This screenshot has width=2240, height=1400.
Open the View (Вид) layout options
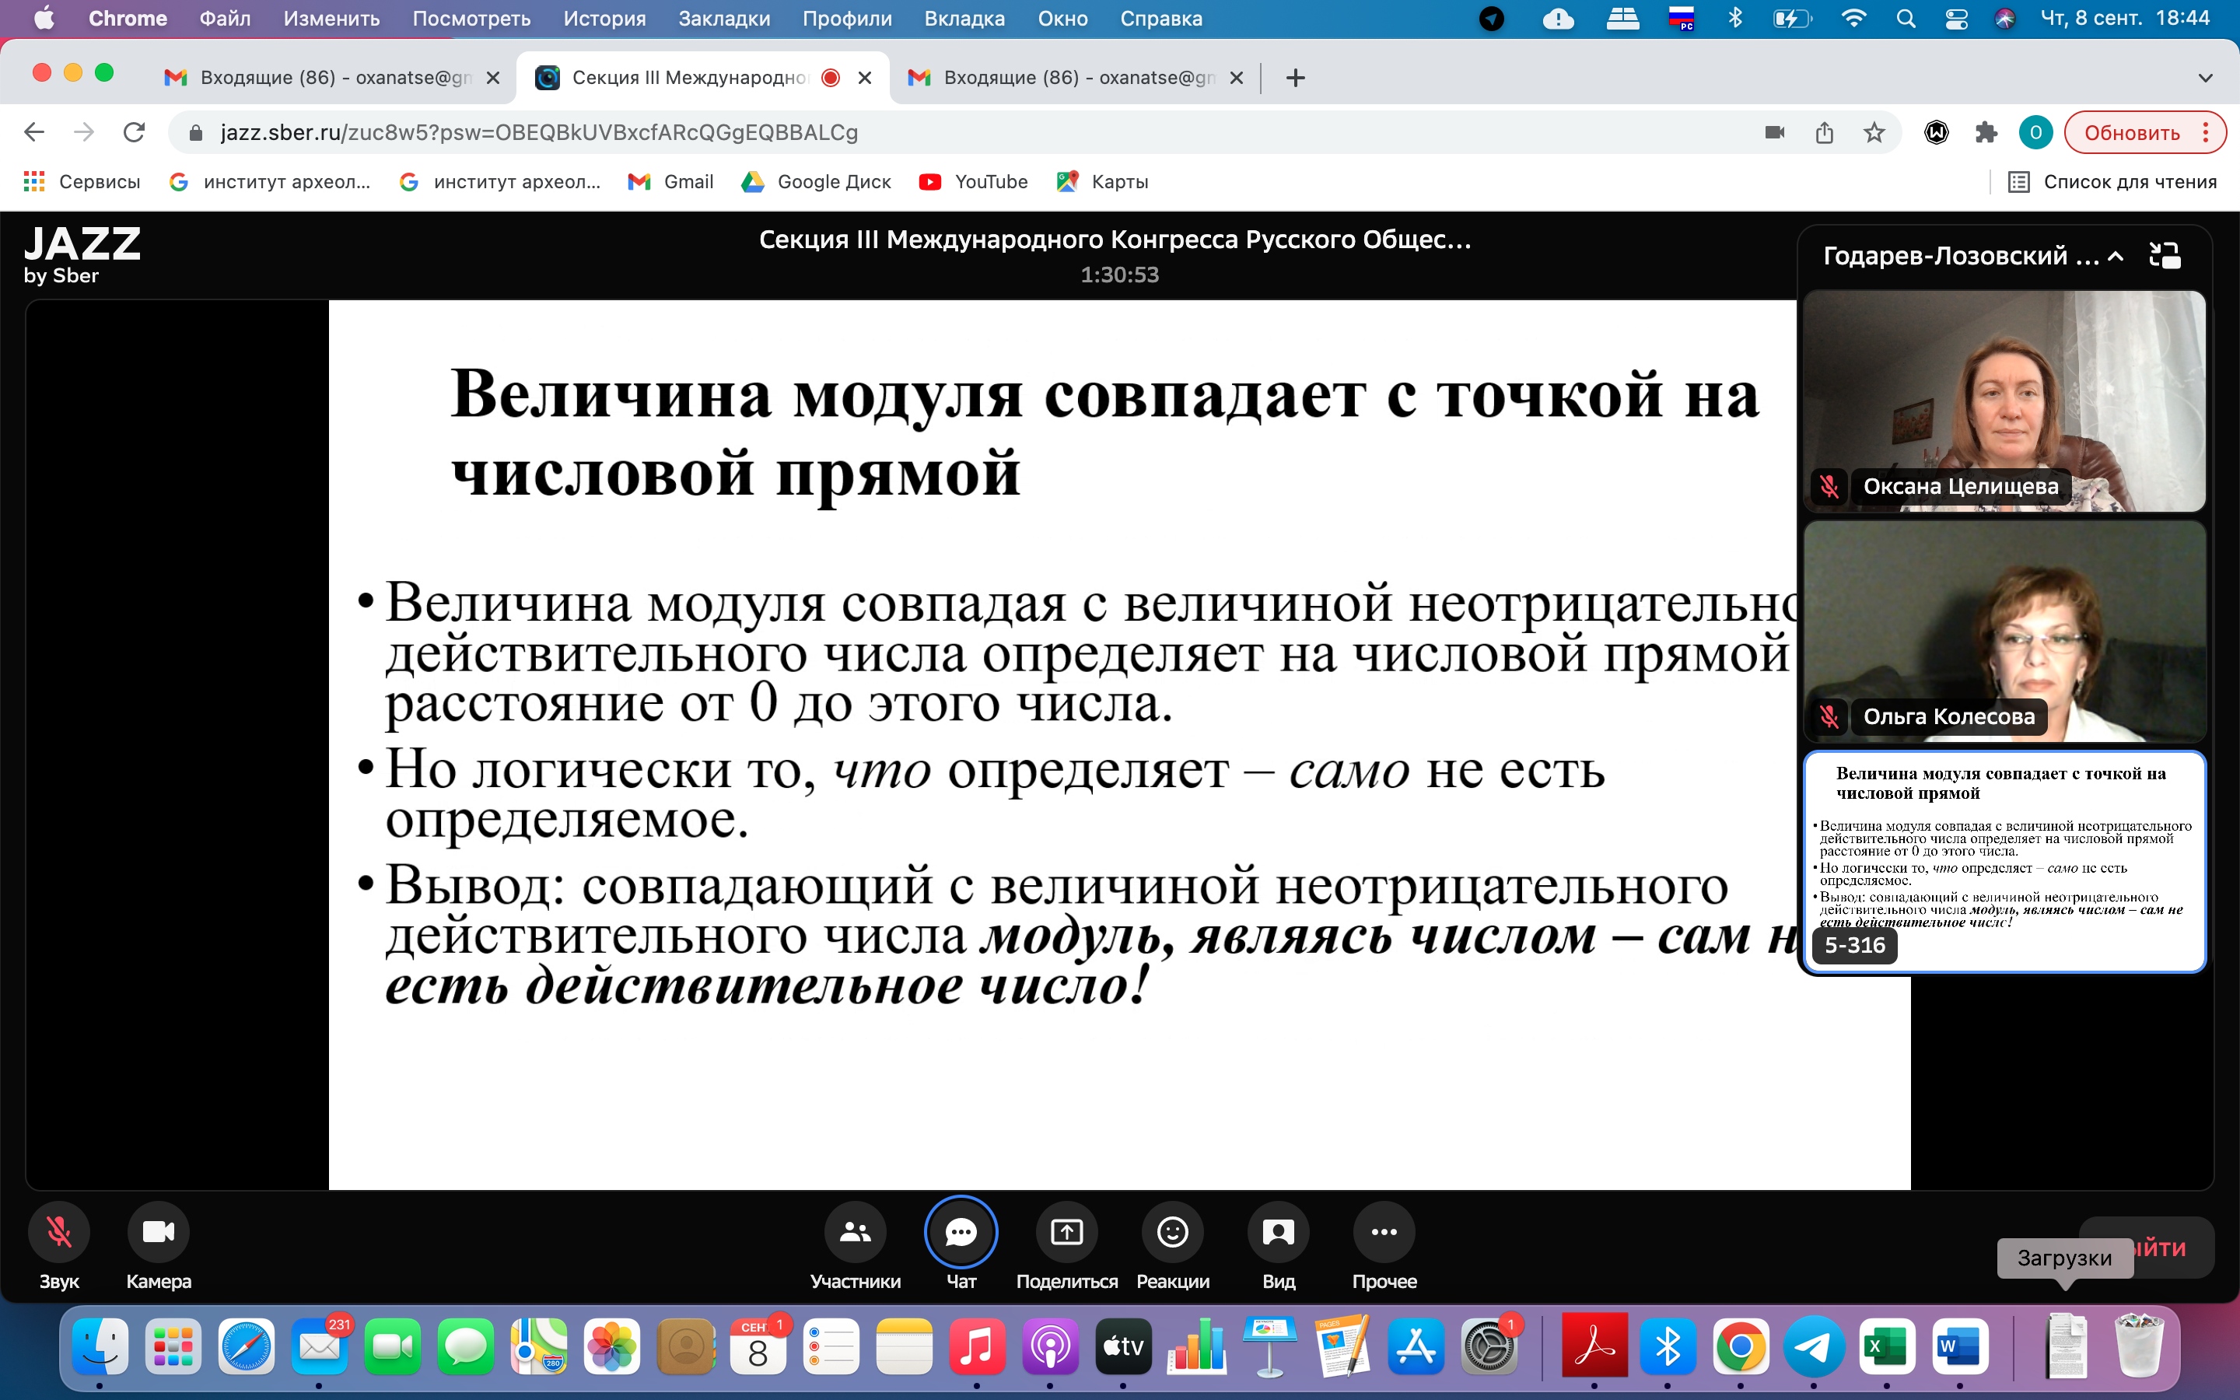coord(1277,1231)
